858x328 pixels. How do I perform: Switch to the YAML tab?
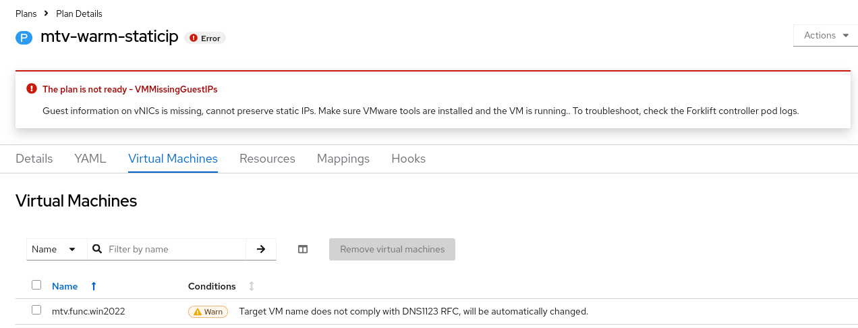pos(90,159)
